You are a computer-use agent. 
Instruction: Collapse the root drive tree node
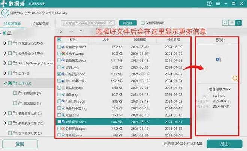point(1,33)
